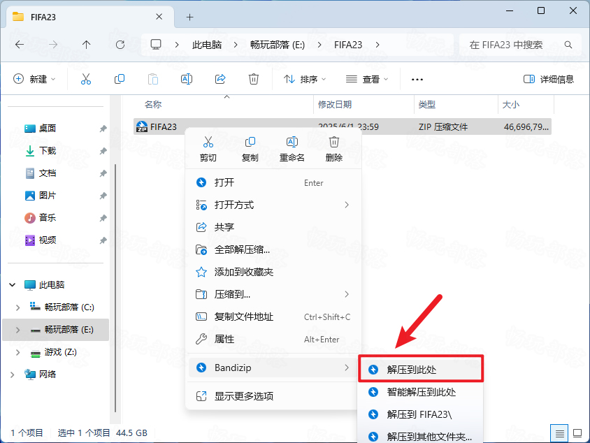This screenshot has width=590, height=443.
Task: Select 打开 in the context menu
Action: pyautogui.click(x=273, y=183)
